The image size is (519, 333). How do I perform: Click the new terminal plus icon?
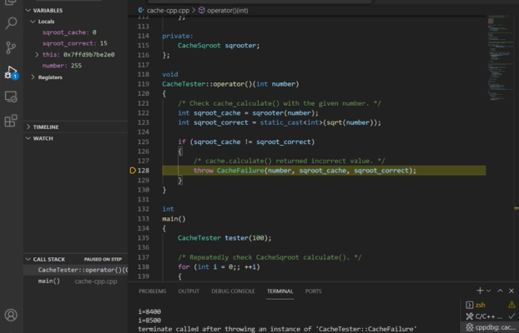480,291
